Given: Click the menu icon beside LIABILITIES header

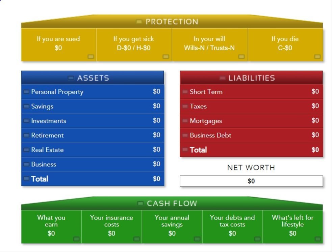Looking at the screenshot, I should (222, 78).
